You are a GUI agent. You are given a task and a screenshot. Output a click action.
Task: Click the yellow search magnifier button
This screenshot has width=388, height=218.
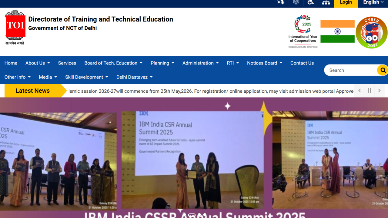click(383, 70)
